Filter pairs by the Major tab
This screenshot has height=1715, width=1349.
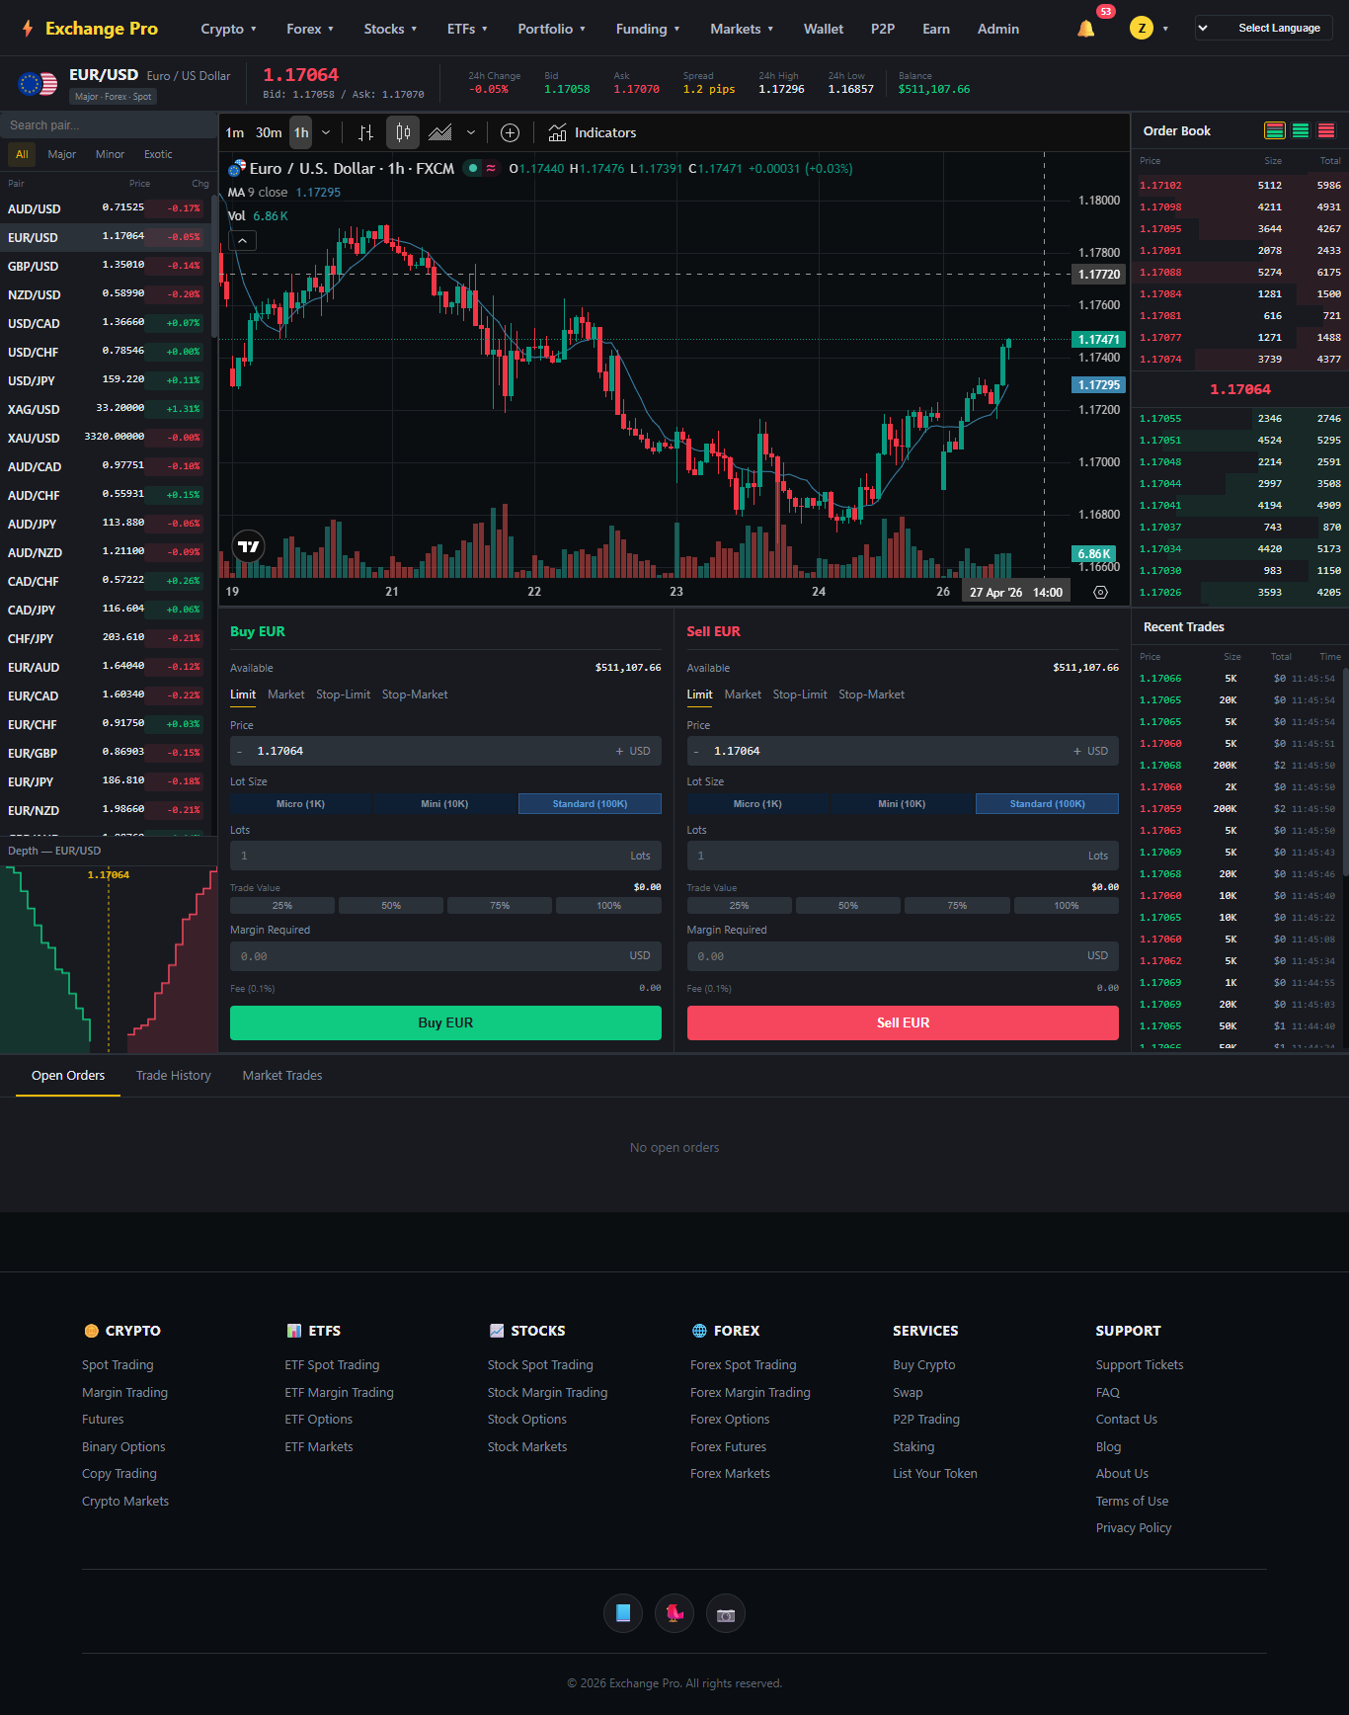61,154
